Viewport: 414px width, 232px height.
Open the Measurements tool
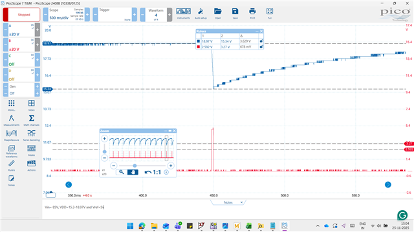point(12,121)
